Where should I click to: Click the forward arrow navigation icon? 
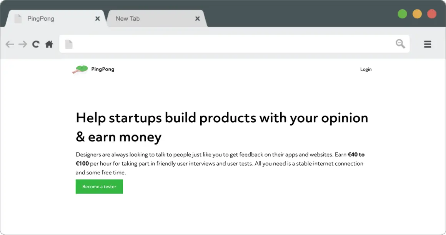(23, 44)
